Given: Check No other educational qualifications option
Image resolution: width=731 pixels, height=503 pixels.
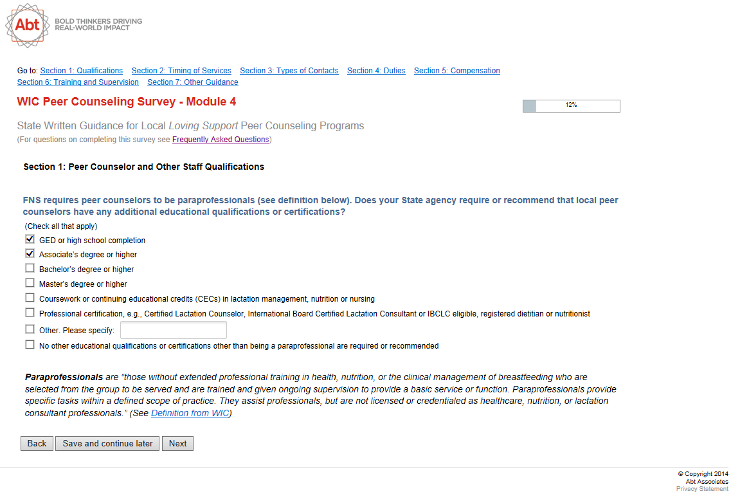Looking at the screenshot, I should pos(30,345).
